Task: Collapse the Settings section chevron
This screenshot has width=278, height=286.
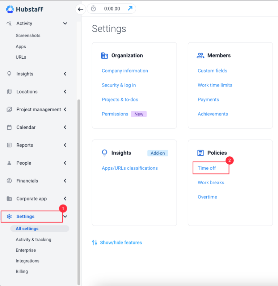Action: [x=65, y=216]
